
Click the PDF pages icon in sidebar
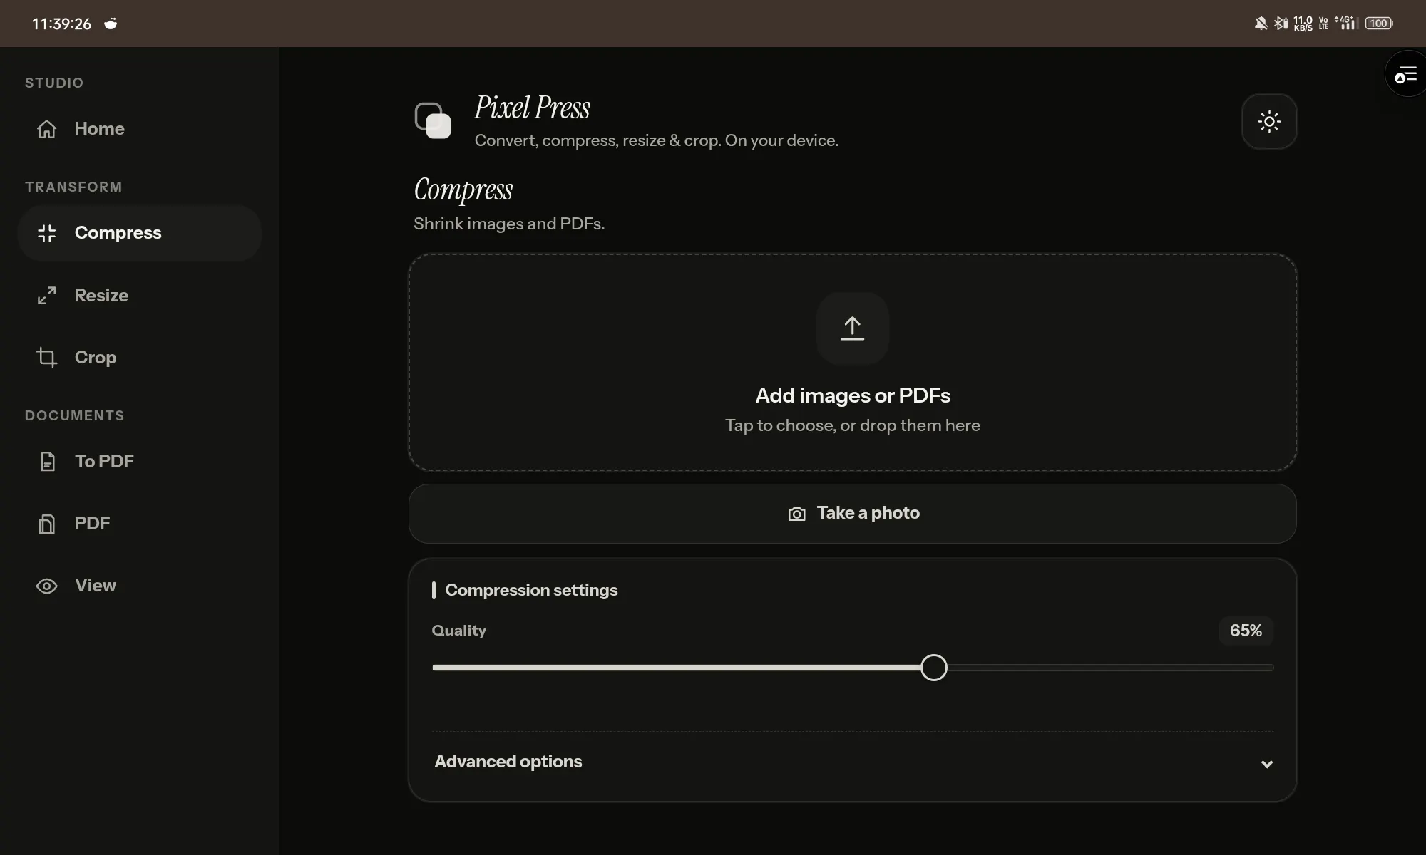pyautogui.click(x=47, y=524)
